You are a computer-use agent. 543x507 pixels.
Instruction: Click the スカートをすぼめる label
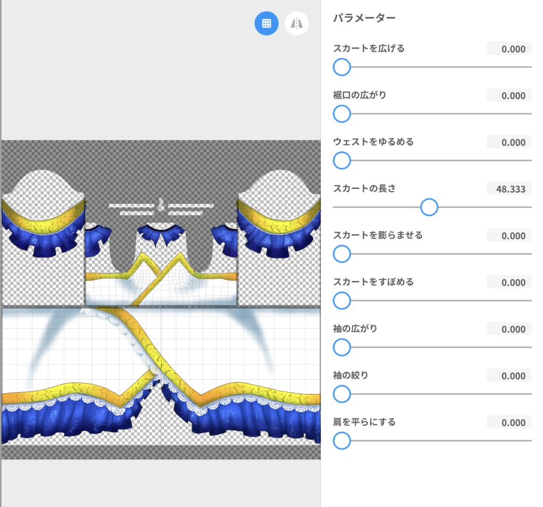373,282
